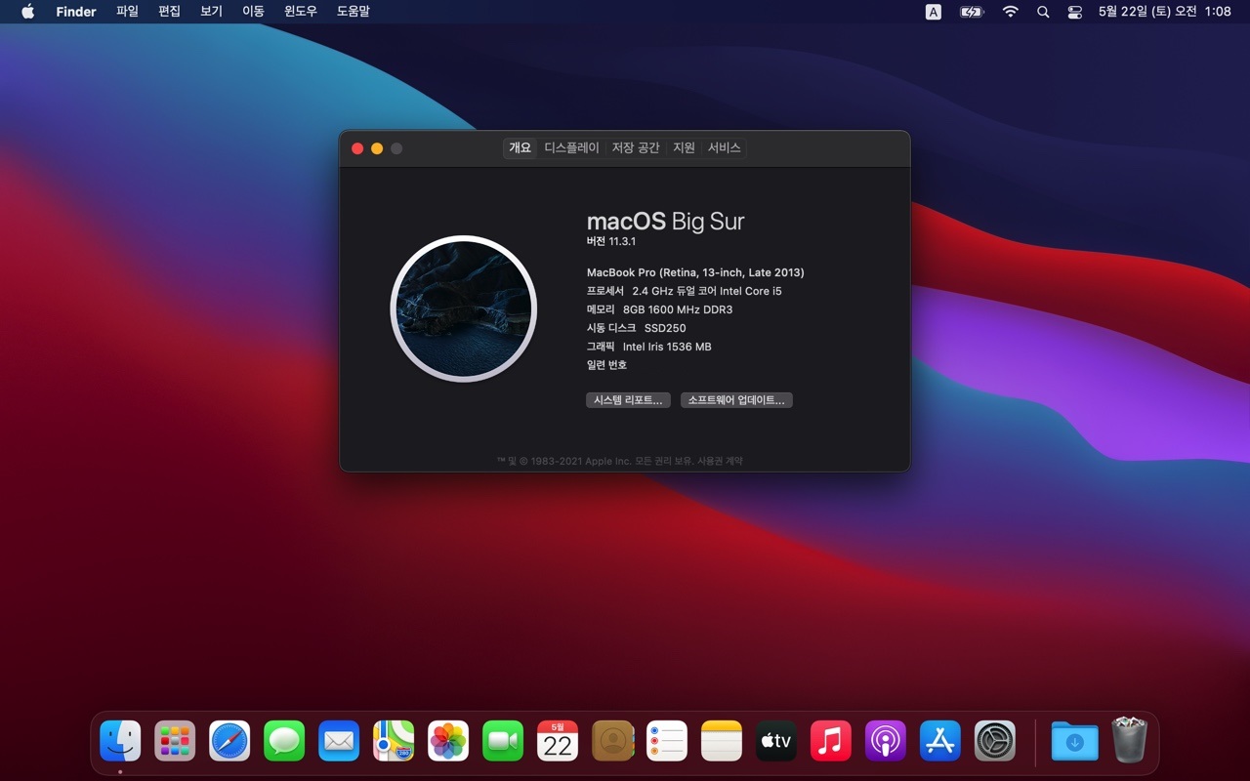Select the 개요 tab
The width and height of the screenshot is (1250, 781).
pyautogui.click(x=521, y=147)
